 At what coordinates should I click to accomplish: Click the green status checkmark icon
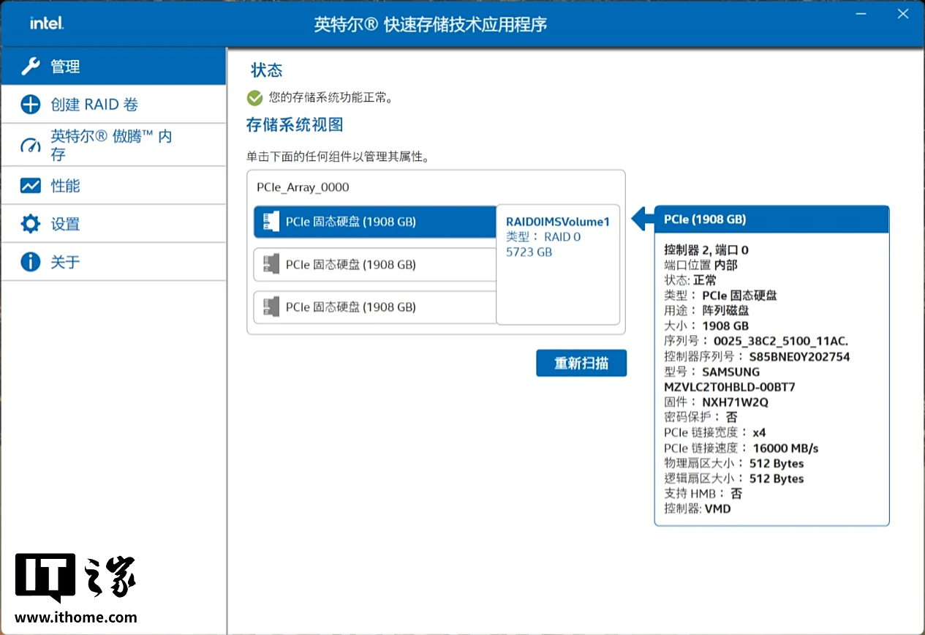coord(254,97)
